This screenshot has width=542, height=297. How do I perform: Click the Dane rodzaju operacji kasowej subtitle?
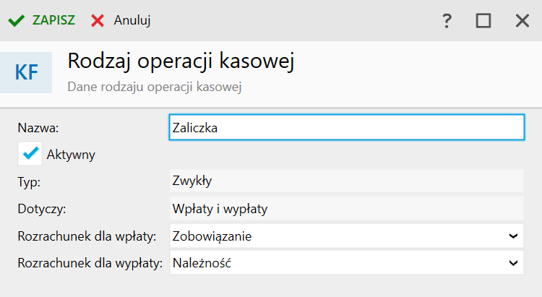(x=155, y=87)
